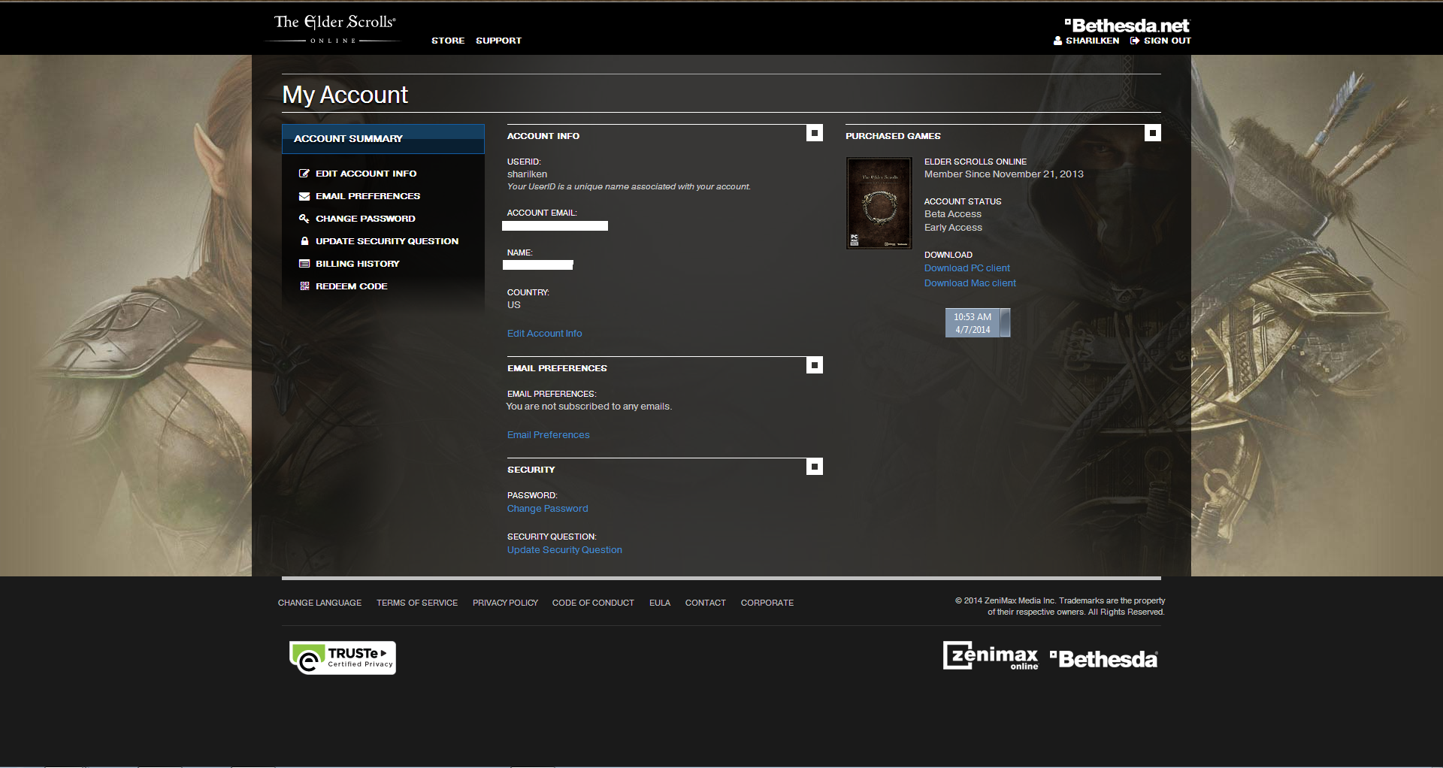
Task: Click the Update Security Question lock icon
Action: tap(304, 241)
